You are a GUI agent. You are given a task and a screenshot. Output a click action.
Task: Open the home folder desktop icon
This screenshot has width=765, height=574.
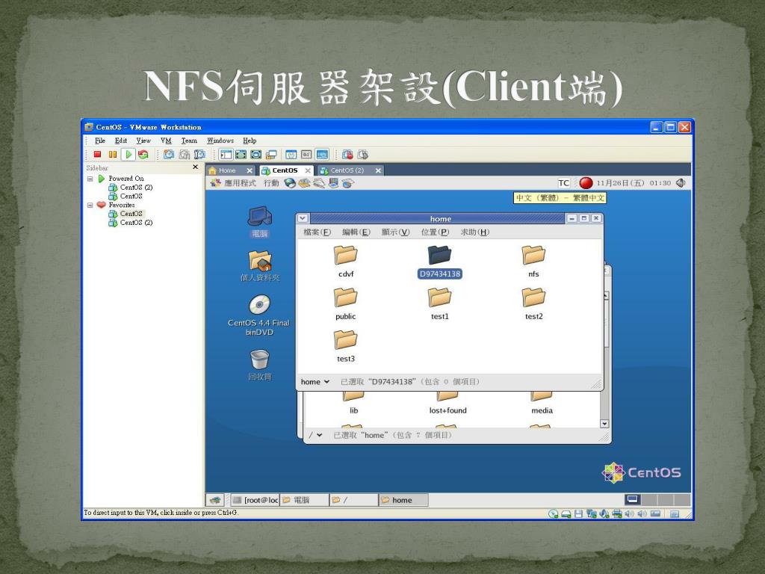(260, 266)
